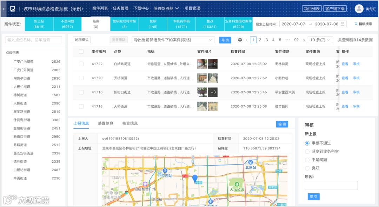379x207 pixels.
Task: Check the box for case 41715
Action: [81, 107]
